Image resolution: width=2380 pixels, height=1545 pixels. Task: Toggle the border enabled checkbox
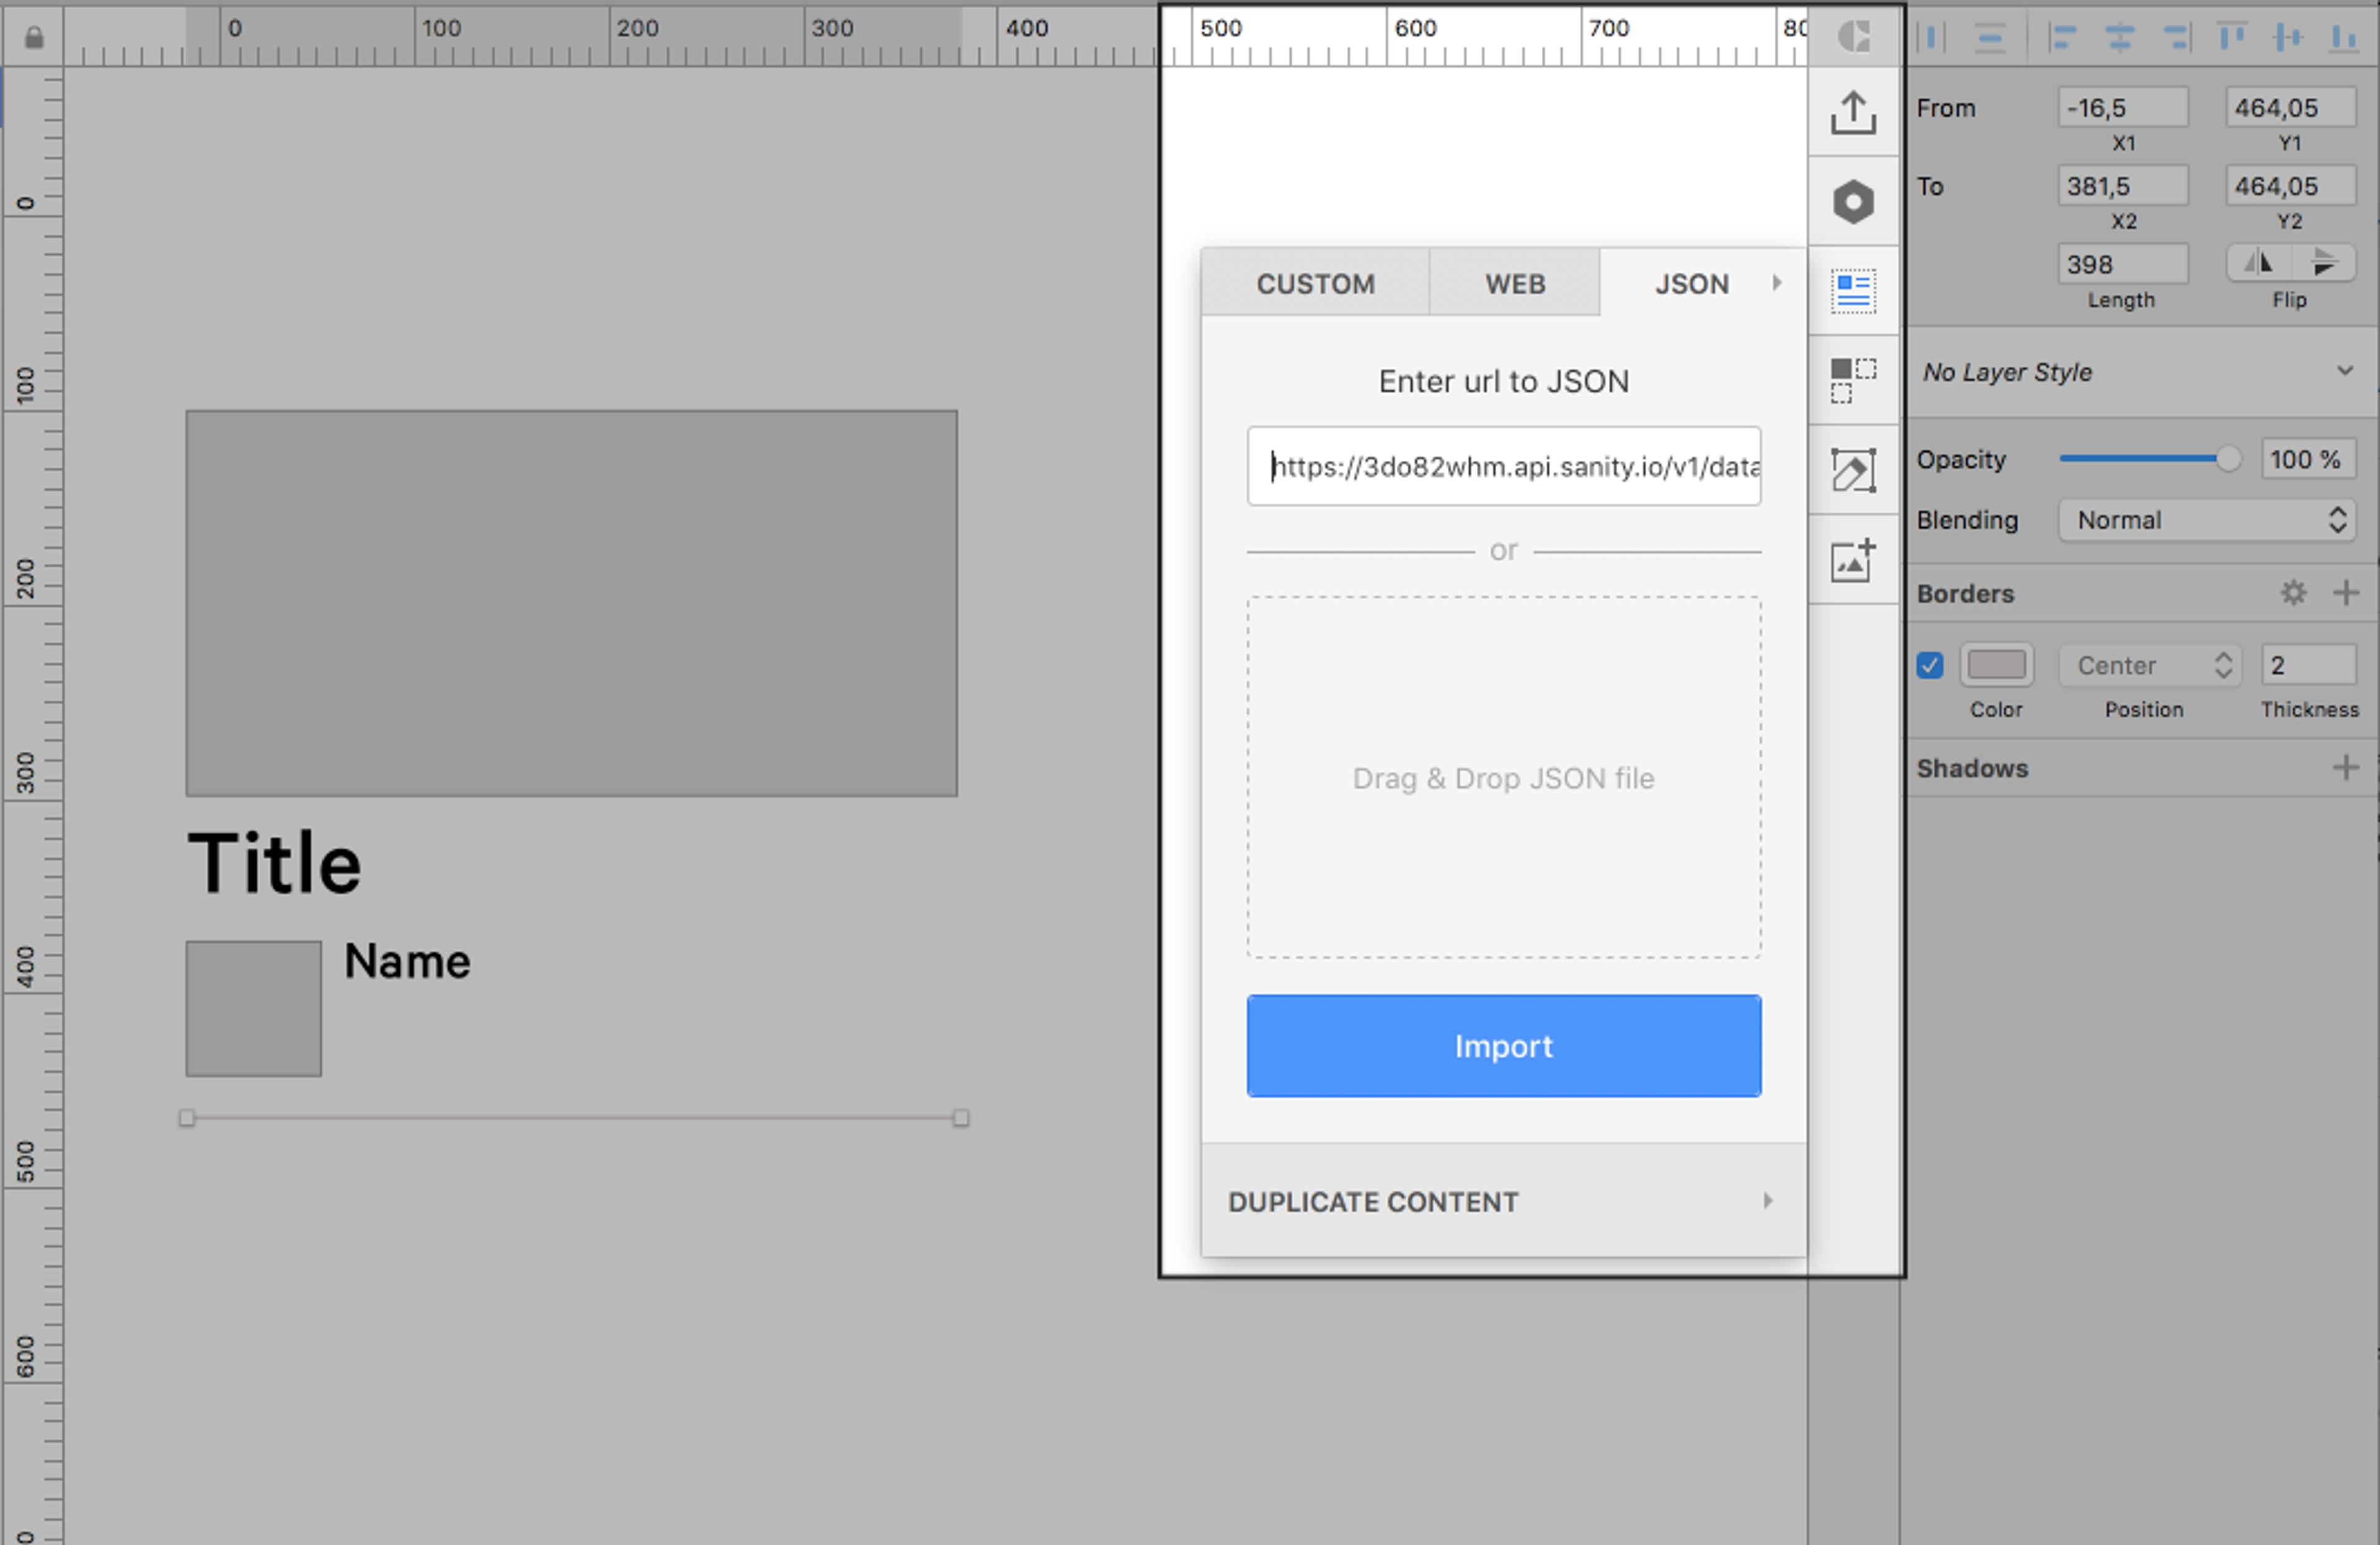pos(1930,665)
